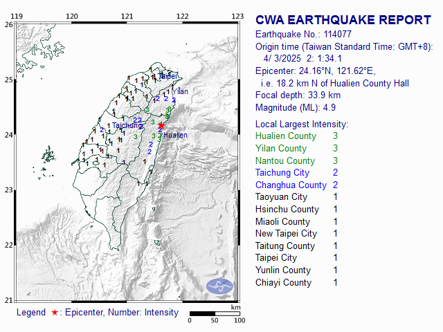Image resolution: width=443 pixels, height=332 pixels.
Task: Click the longitude 121 axis label
Action: [x=127, y=17]
